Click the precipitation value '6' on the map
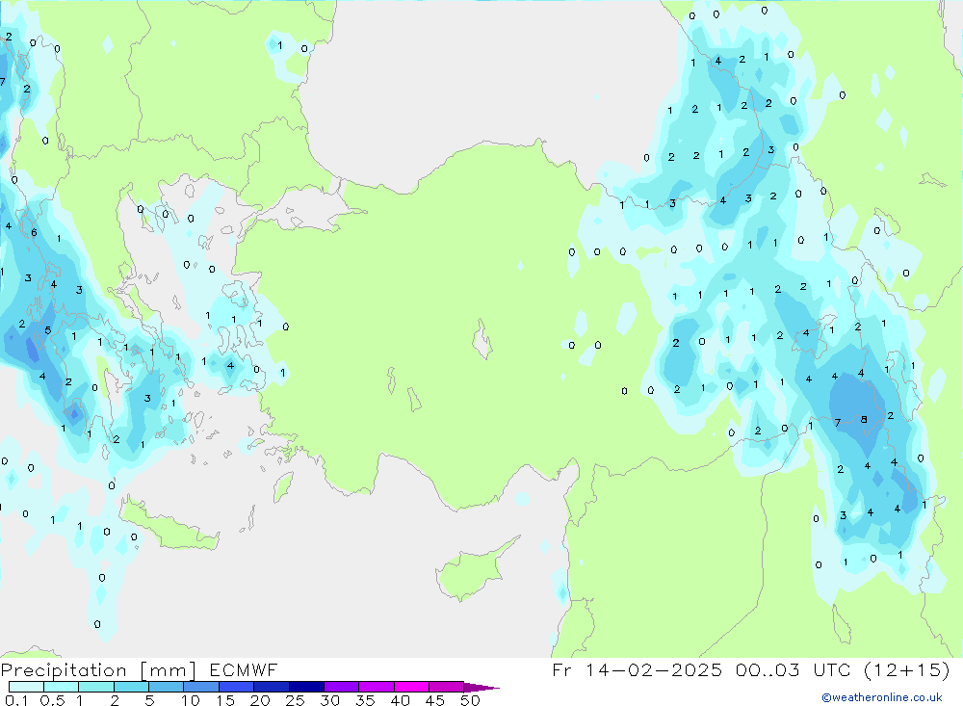The image size is (963, 706). pos(35,232)
